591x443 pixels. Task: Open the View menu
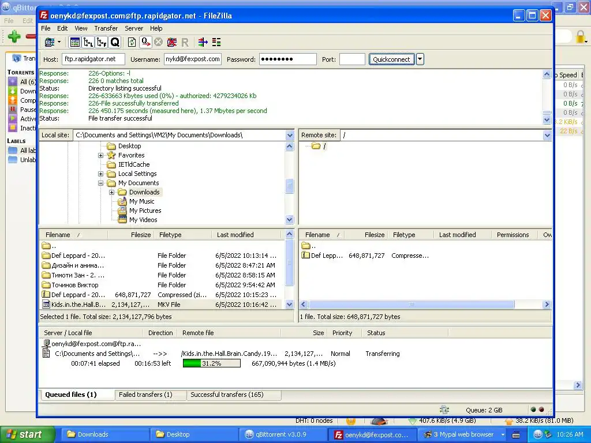click(x=81, y=28)
